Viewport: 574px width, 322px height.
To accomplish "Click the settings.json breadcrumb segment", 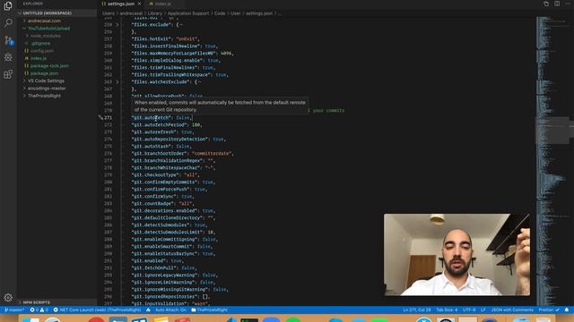I will (259, 13).
